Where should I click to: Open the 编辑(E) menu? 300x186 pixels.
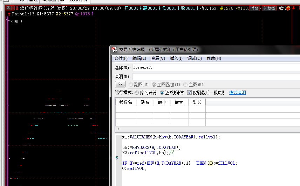(x=139, y=58)
